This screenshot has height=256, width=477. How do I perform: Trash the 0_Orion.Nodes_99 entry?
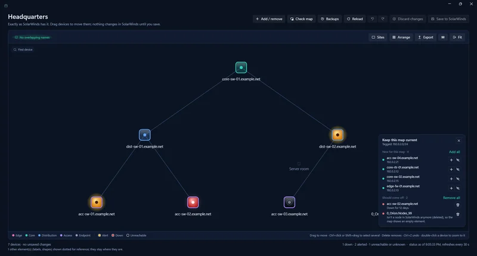pos(458,214)
